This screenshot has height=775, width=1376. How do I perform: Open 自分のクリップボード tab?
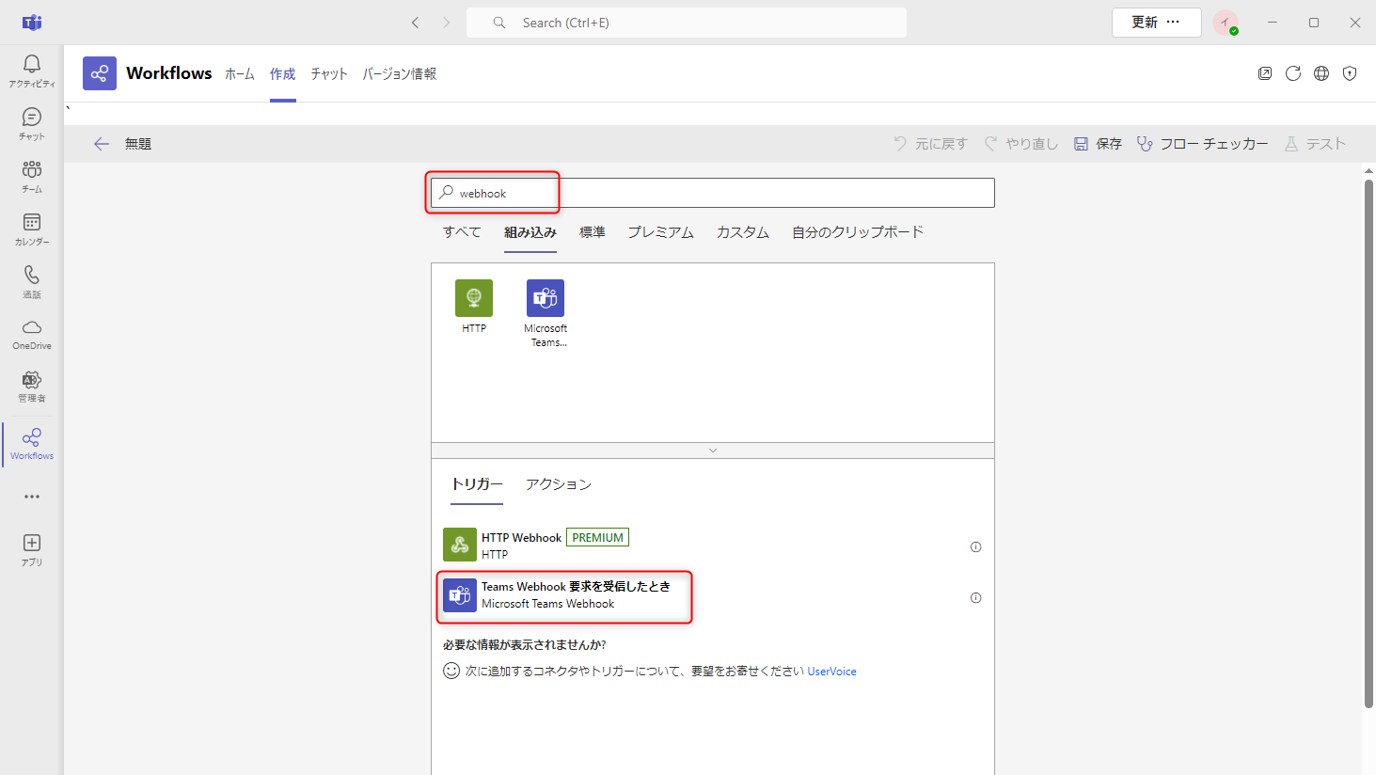pyautogui.click(x=858, y=232)
